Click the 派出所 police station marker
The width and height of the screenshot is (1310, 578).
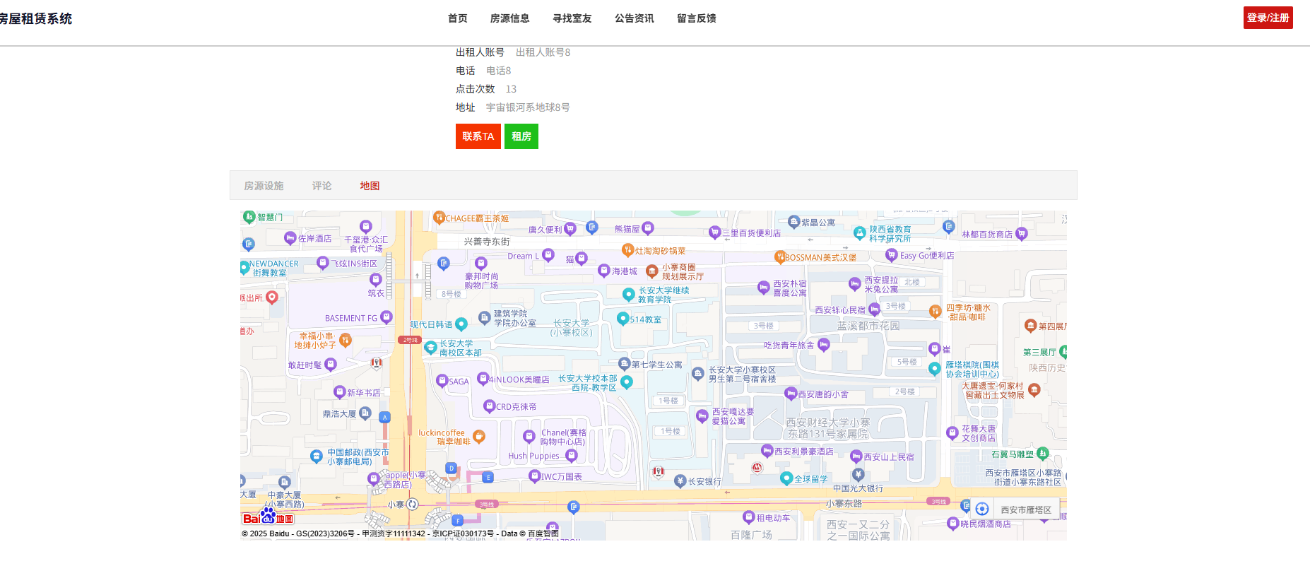(271, 297)
